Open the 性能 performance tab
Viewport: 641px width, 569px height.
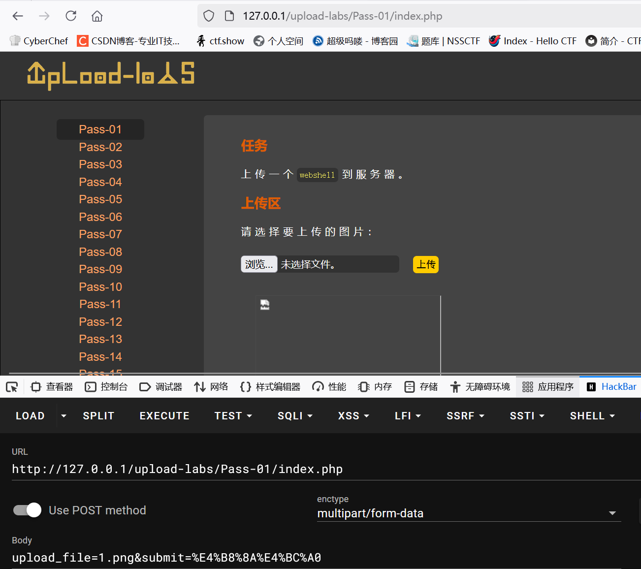[x=329, y=387]
